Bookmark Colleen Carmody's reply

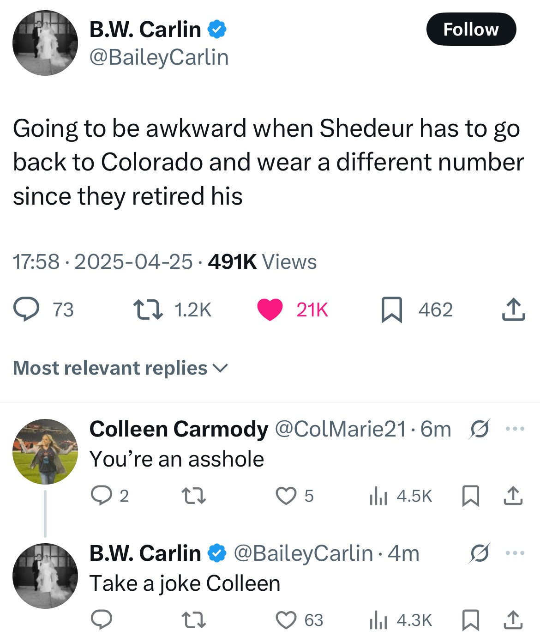(471, 496)
